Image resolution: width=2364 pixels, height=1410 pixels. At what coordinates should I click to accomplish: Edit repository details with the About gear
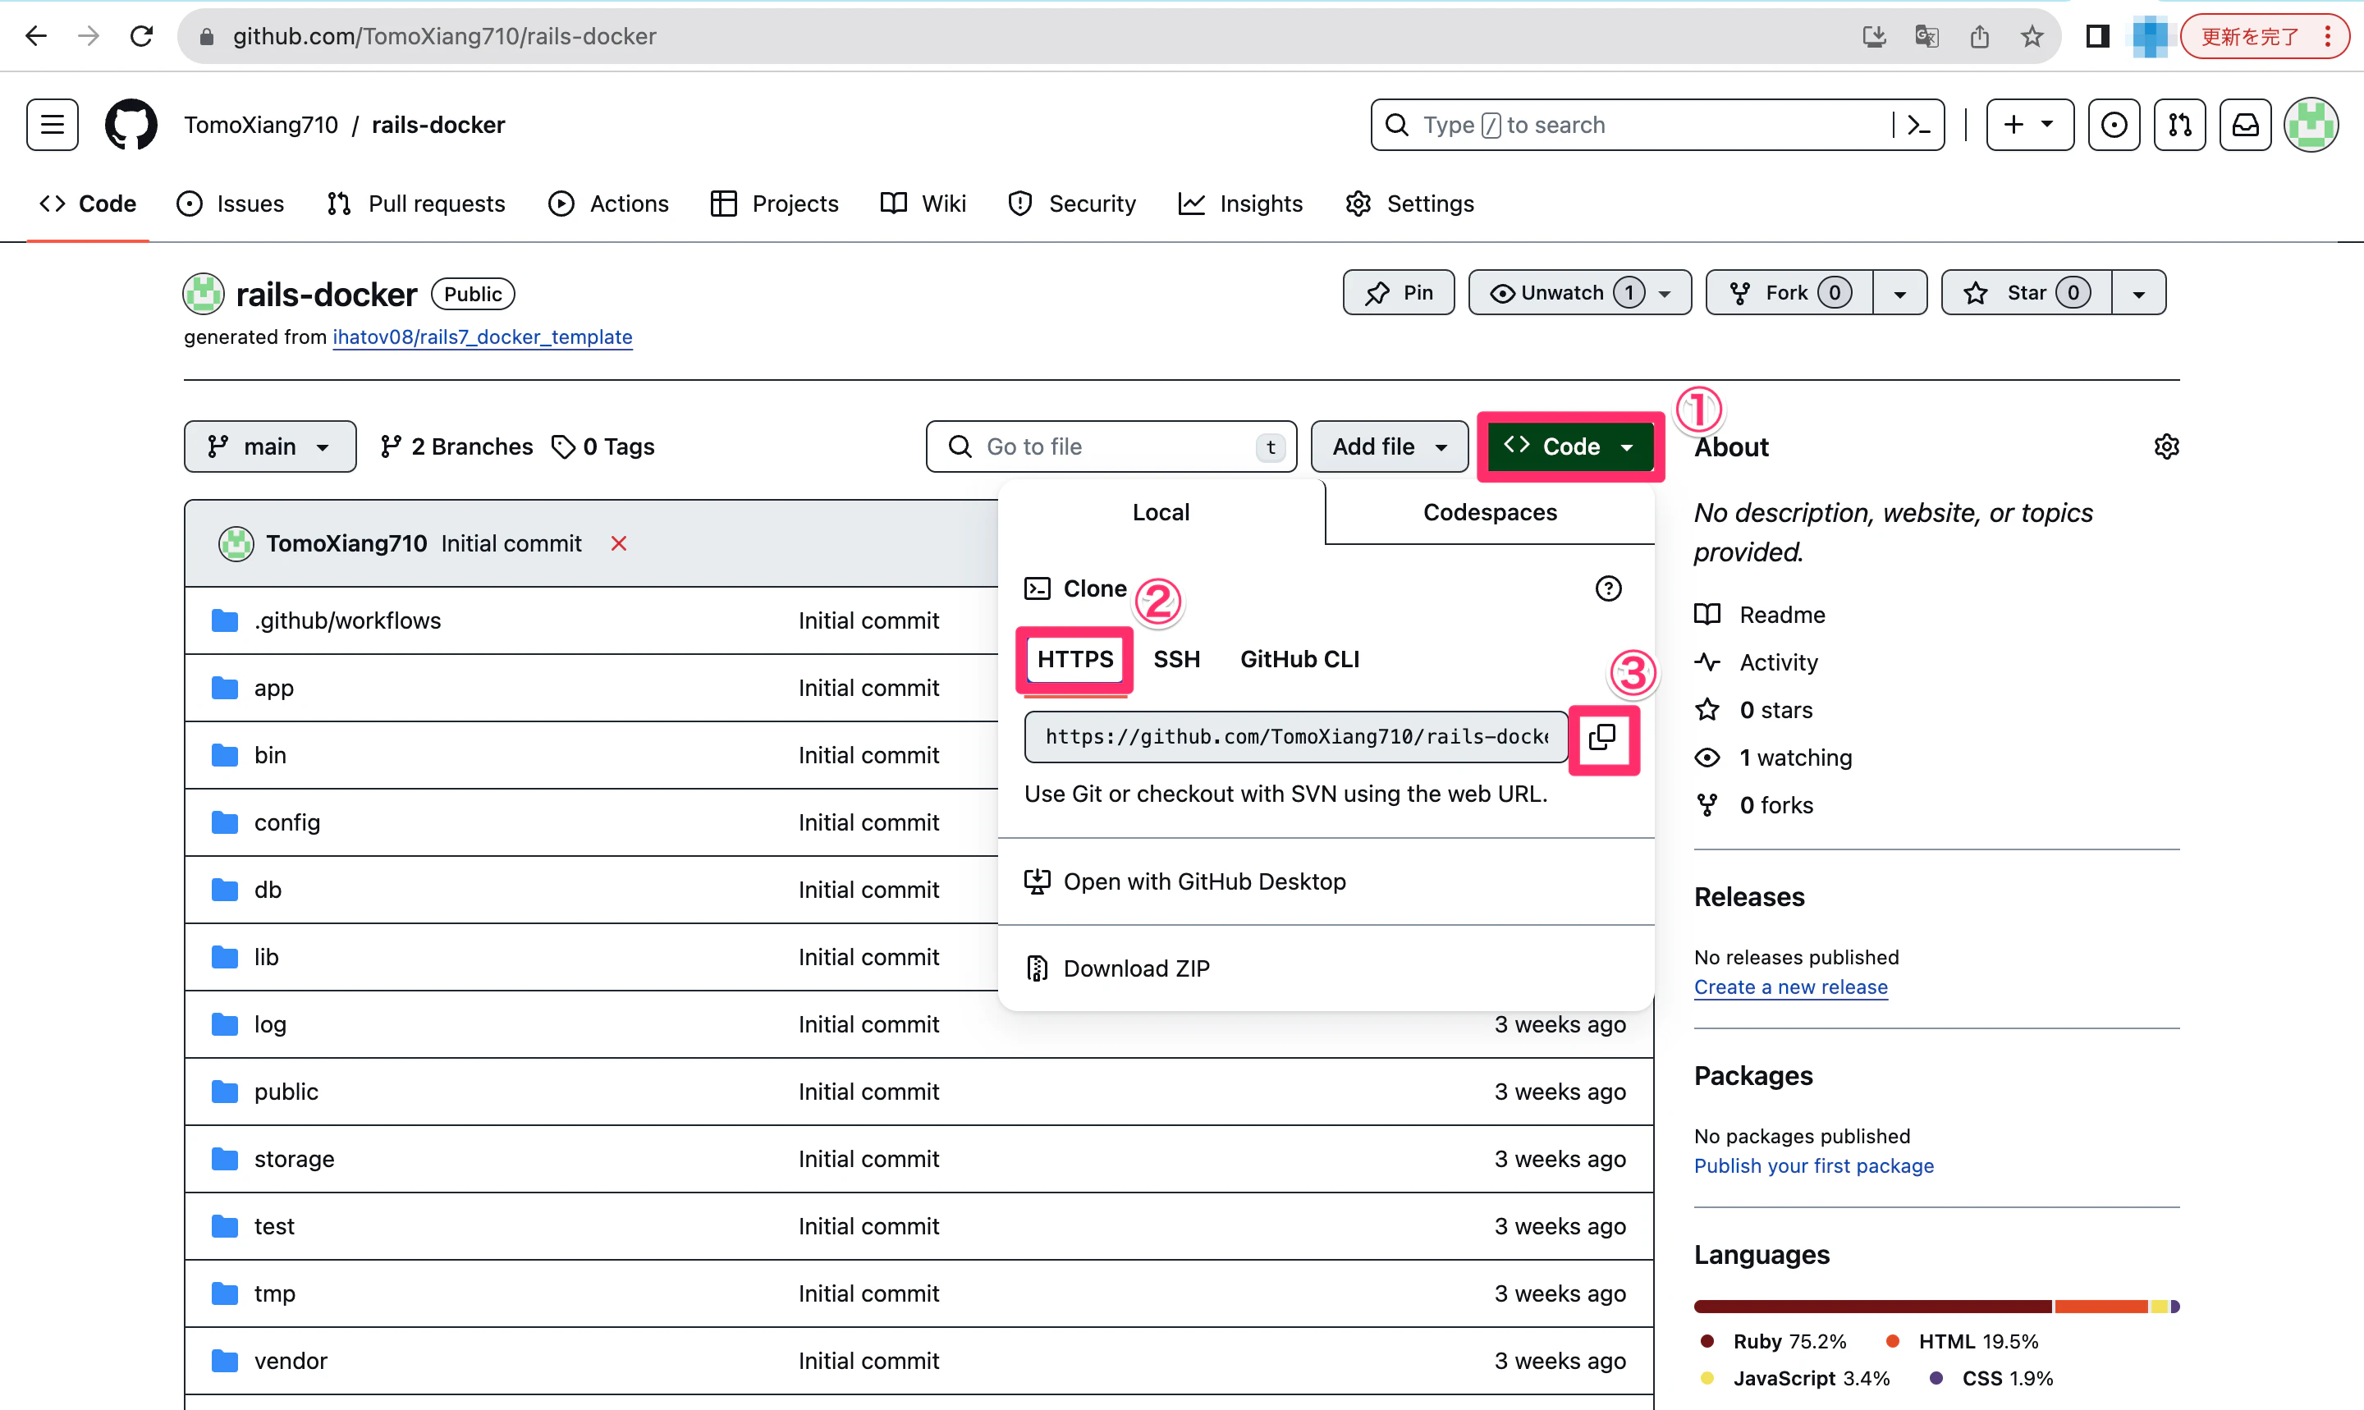click(2166, 446)
